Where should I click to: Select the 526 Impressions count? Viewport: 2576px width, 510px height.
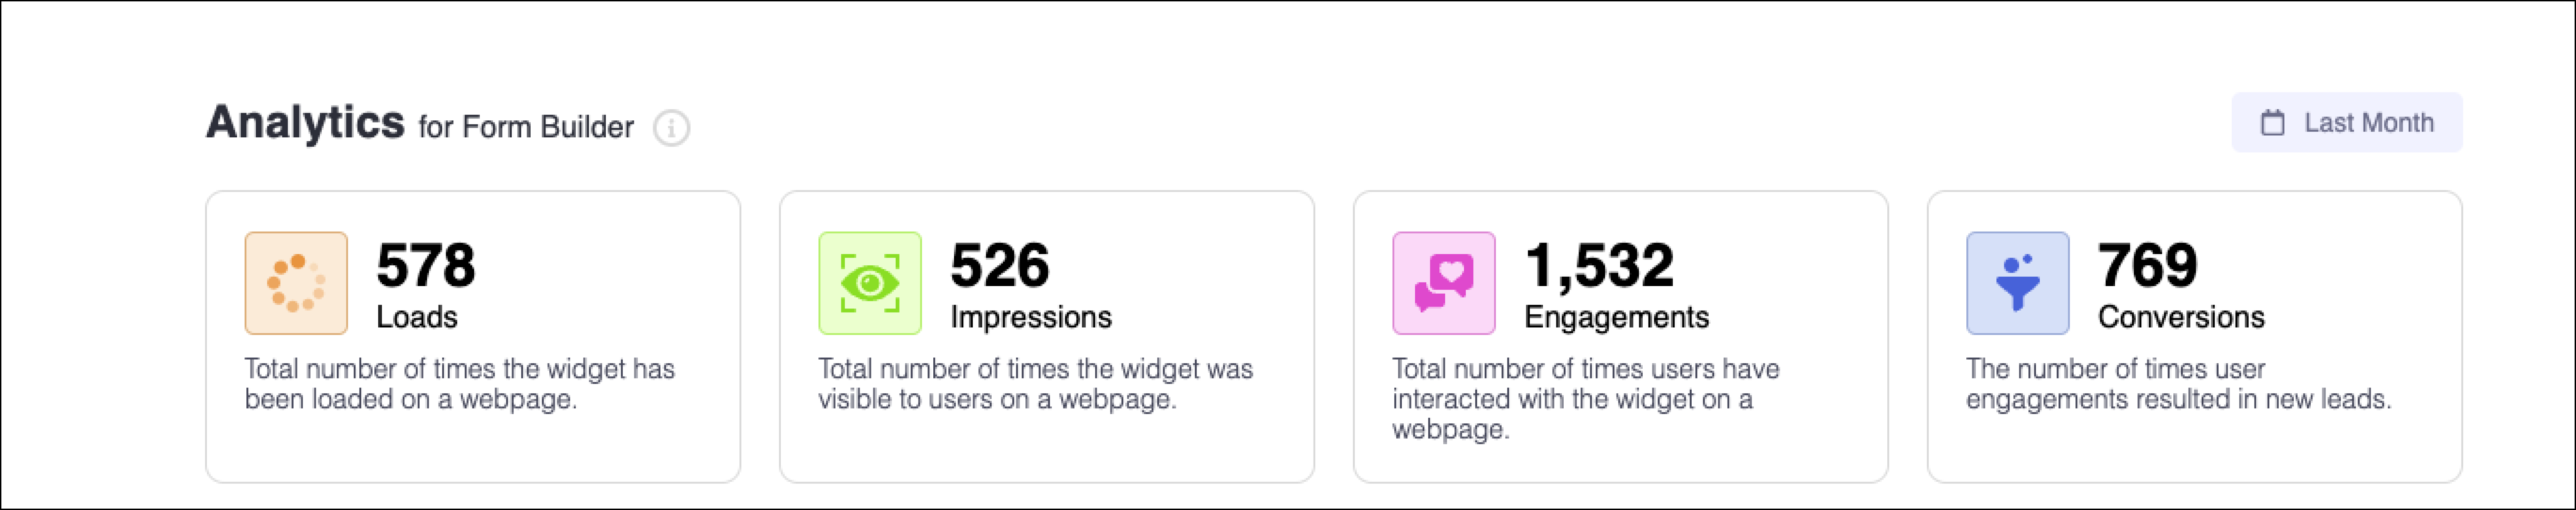(1000, 265)
